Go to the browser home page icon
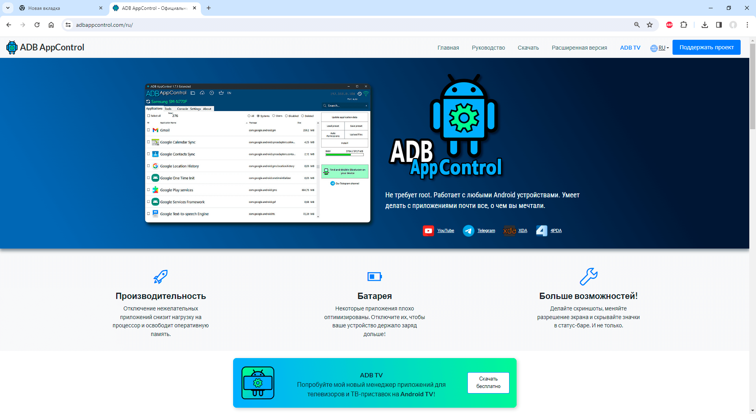 [51, 25]
